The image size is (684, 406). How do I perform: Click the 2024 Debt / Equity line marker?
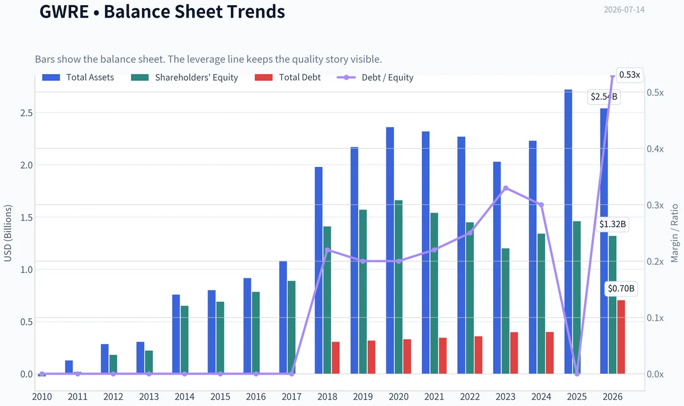pos(541,205)
